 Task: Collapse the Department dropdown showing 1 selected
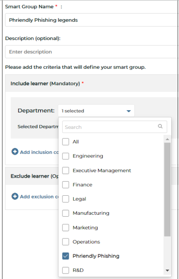[x=96, y=111]
